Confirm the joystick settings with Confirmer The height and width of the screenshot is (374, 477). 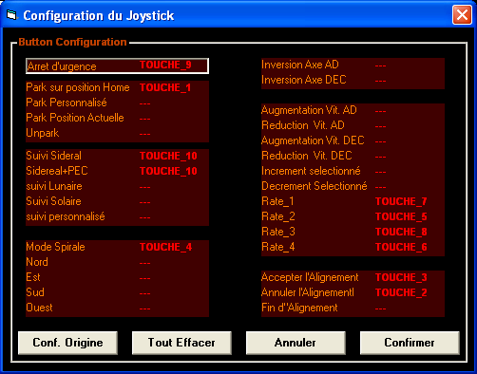pos(410,343)
